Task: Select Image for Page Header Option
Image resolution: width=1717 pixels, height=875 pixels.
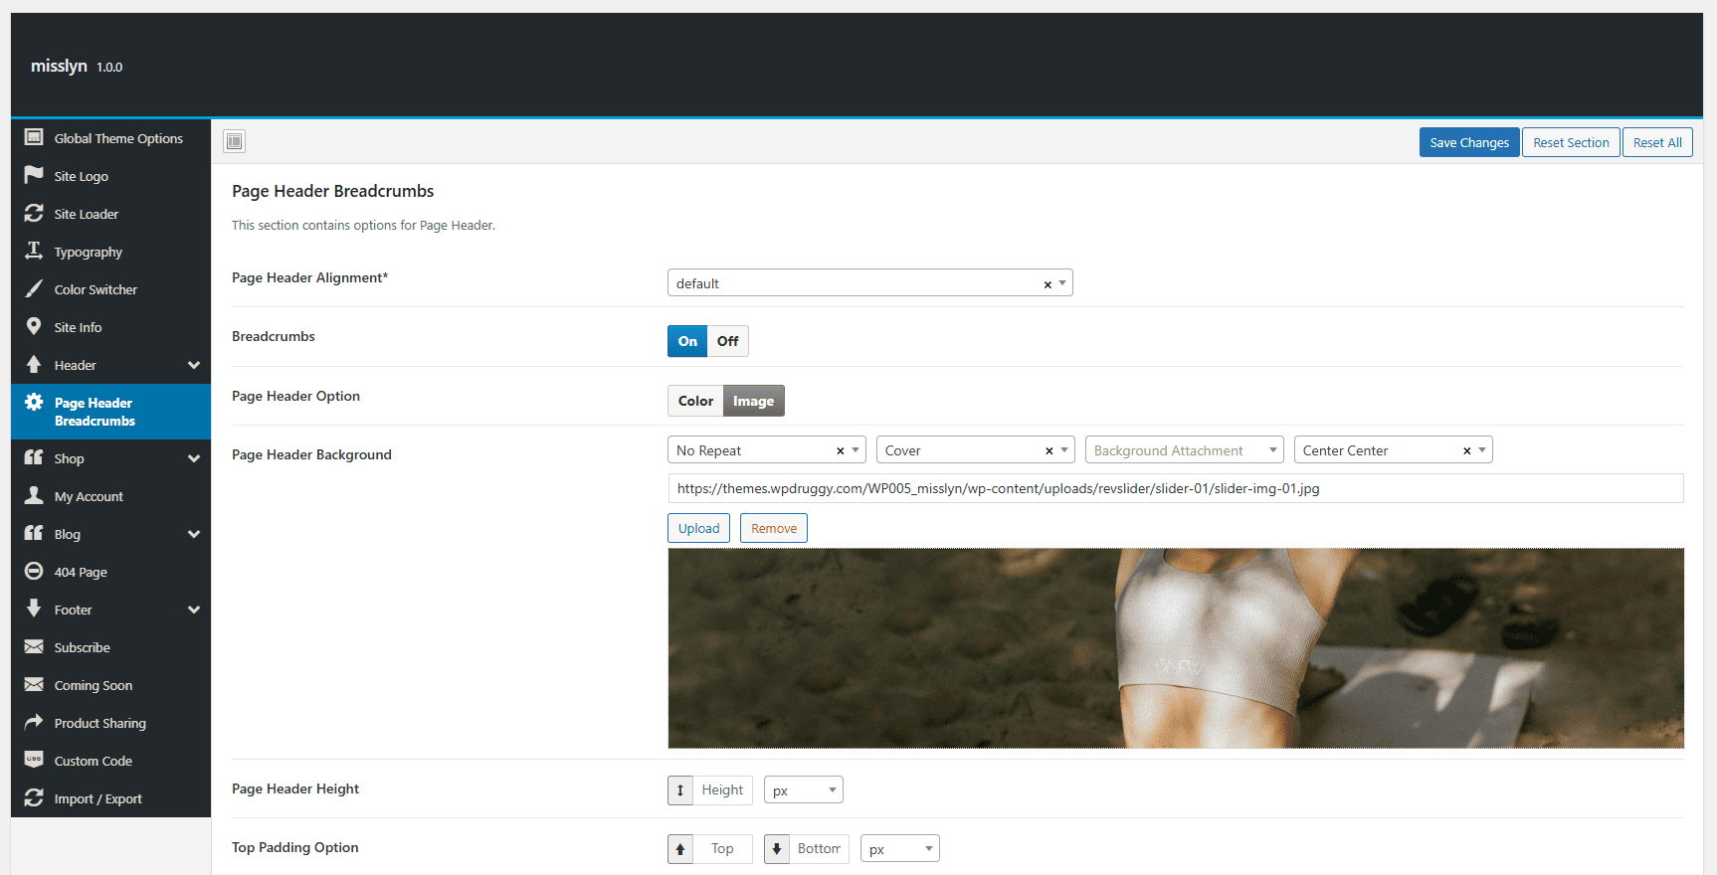Action: pos(754,401)
